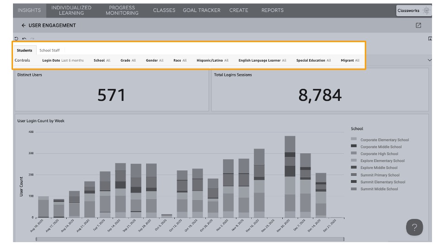Viewport: 445px width, 250px height.
Task: Click the horizontal chart scrollbar
Action: [x=190, y=239]
